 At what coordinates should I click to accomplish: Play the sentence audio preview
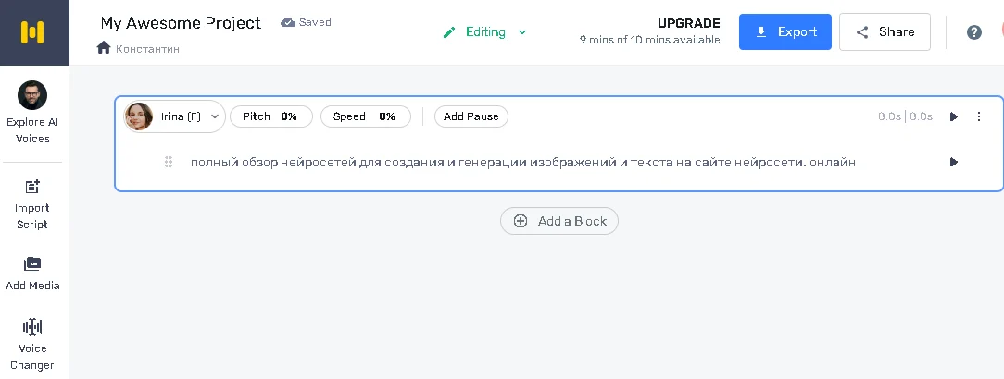click(954, 162)
